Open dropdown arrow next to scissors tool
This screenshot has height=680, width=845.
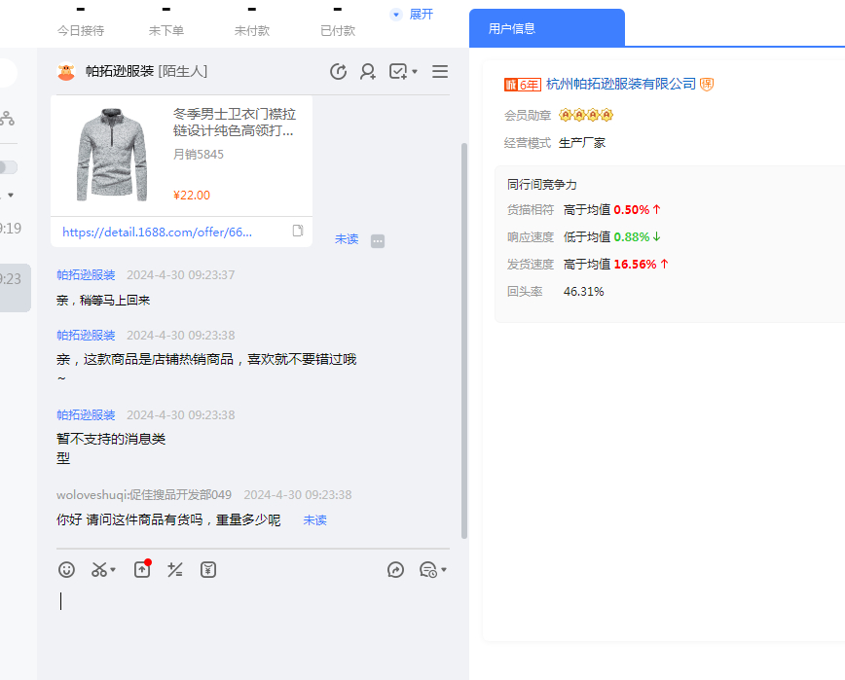point(113,570)
